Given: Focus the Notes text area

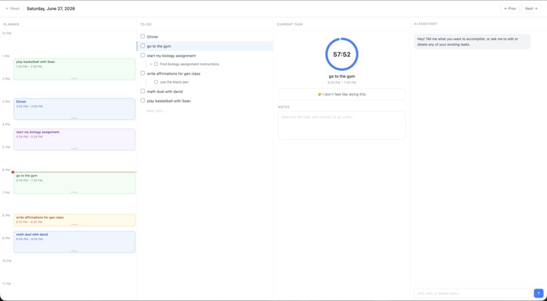Looking at the screenshot, I should [x=341, y=125].
